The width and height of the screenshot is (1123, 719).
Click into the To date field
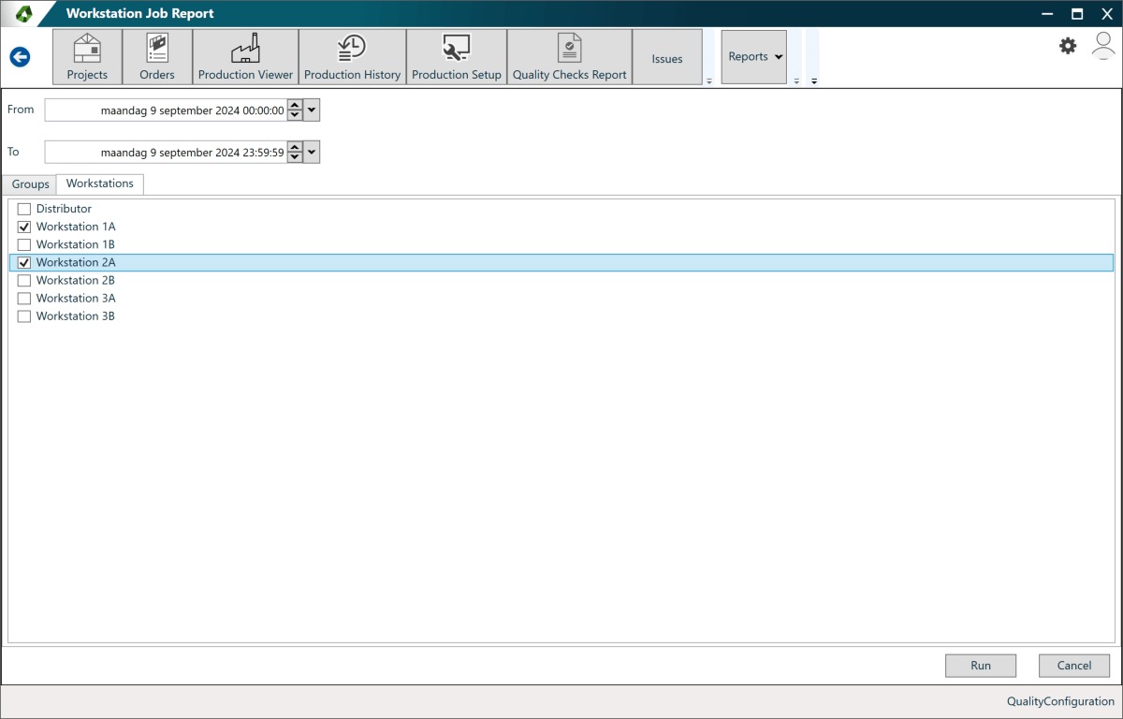pyautogui.click(x=166, y=152)
